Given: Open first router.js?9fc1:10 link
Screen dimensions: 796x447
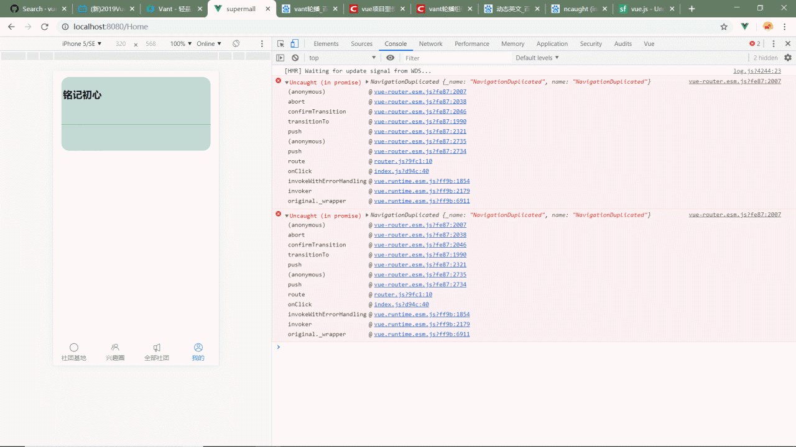Looking at the screenshot, I should (x=403, y=161).
